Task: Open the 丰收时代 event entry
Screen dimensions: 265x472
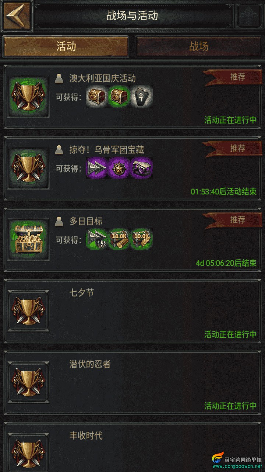Action: pyautogui.click(x=132, y=448)
